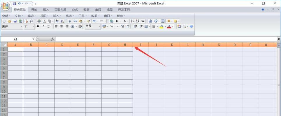This screenshot has width=281, height=116.
Task: Click the red Font Color A icon
Action: 169,26
